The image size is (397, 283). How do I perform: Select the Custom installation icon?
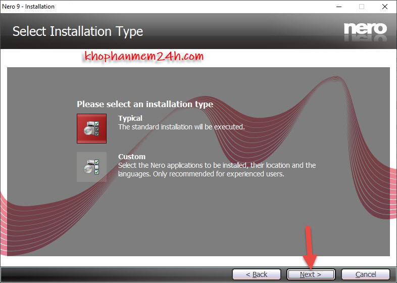[91, 167]
